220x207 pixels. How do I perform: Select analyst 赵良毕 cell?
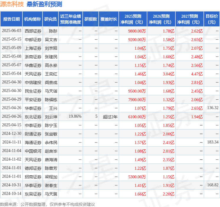click(x=50, y=151)
